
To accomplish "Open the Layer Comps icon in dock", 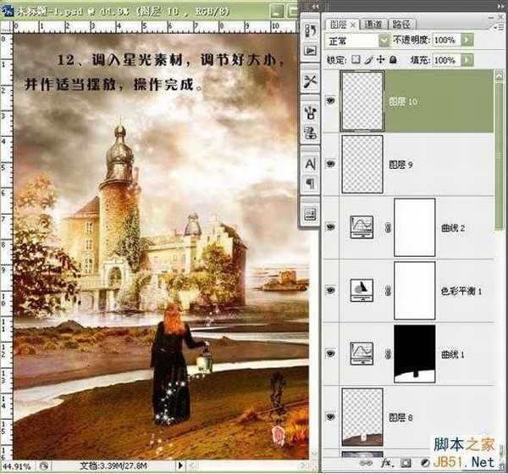I will click(x=310, y=213).
